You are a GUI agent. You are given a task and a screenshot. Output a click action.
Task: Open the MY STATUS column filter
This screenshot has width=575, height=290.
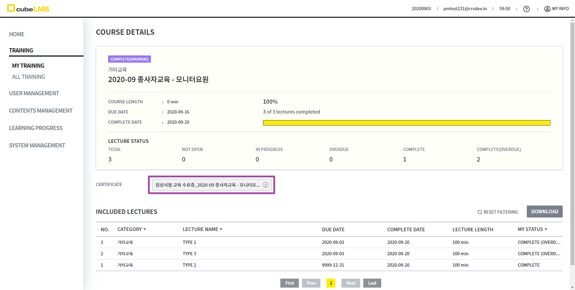coord(546,229)
